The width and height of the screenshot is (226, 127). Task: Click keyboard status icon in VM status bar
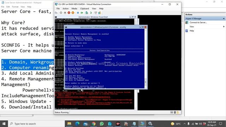coord(172,112)
